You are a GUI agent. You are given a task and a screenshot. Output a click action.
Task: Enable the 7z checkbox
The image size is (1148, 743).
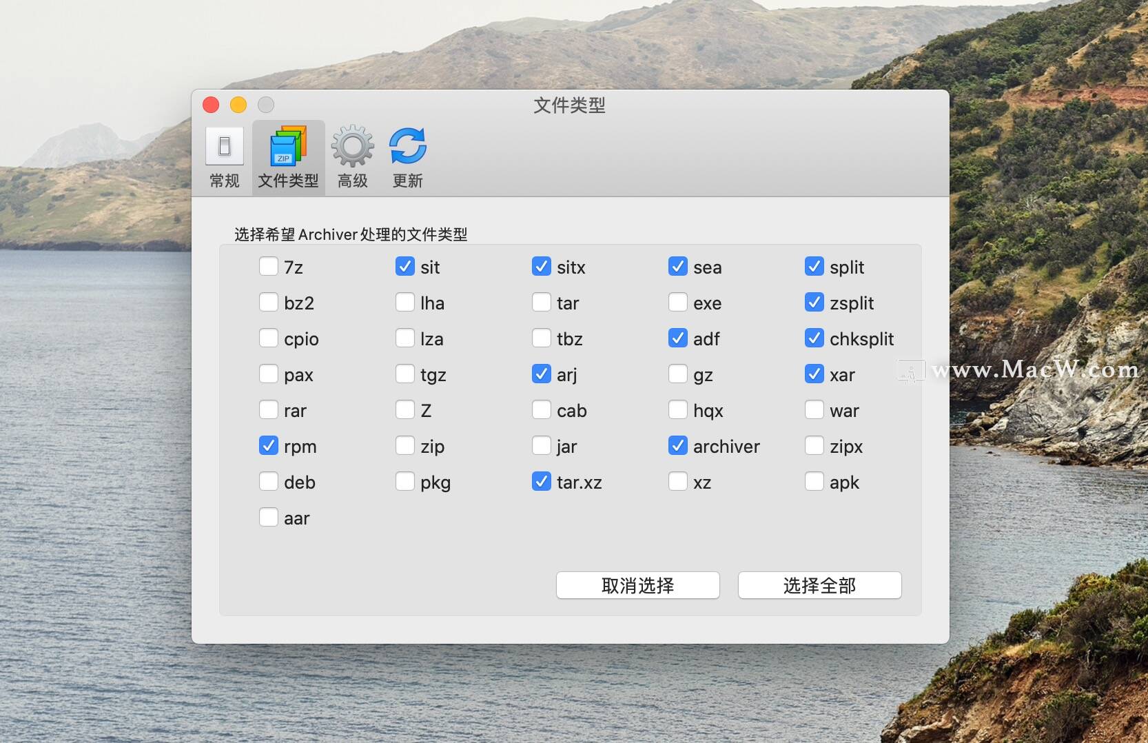[x=269, y=266]
